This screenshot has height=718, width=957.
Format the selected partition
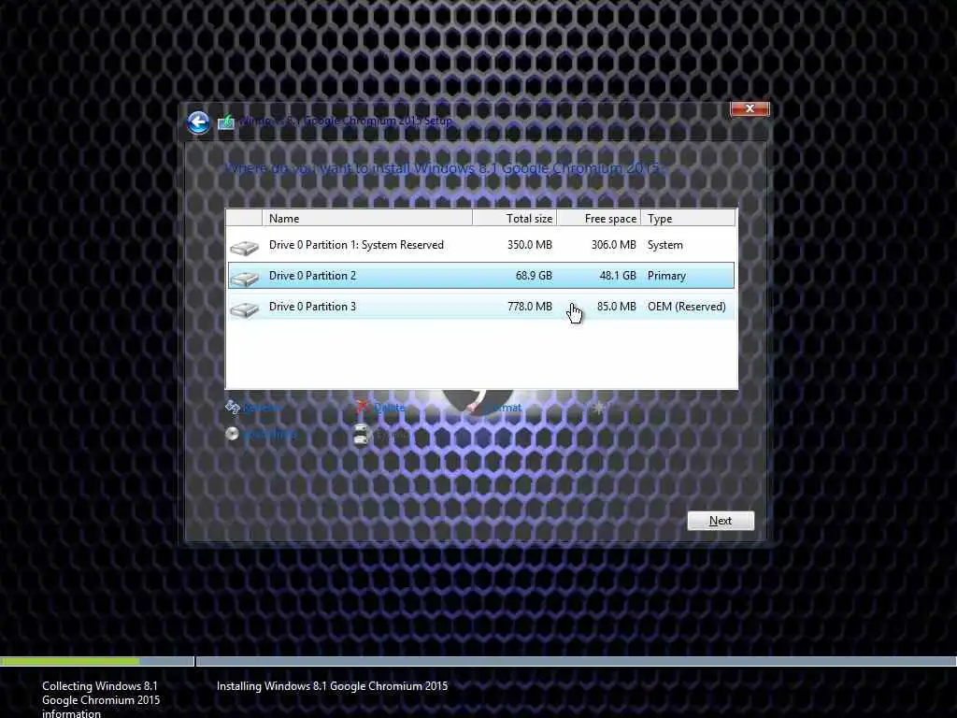(495, 408)
